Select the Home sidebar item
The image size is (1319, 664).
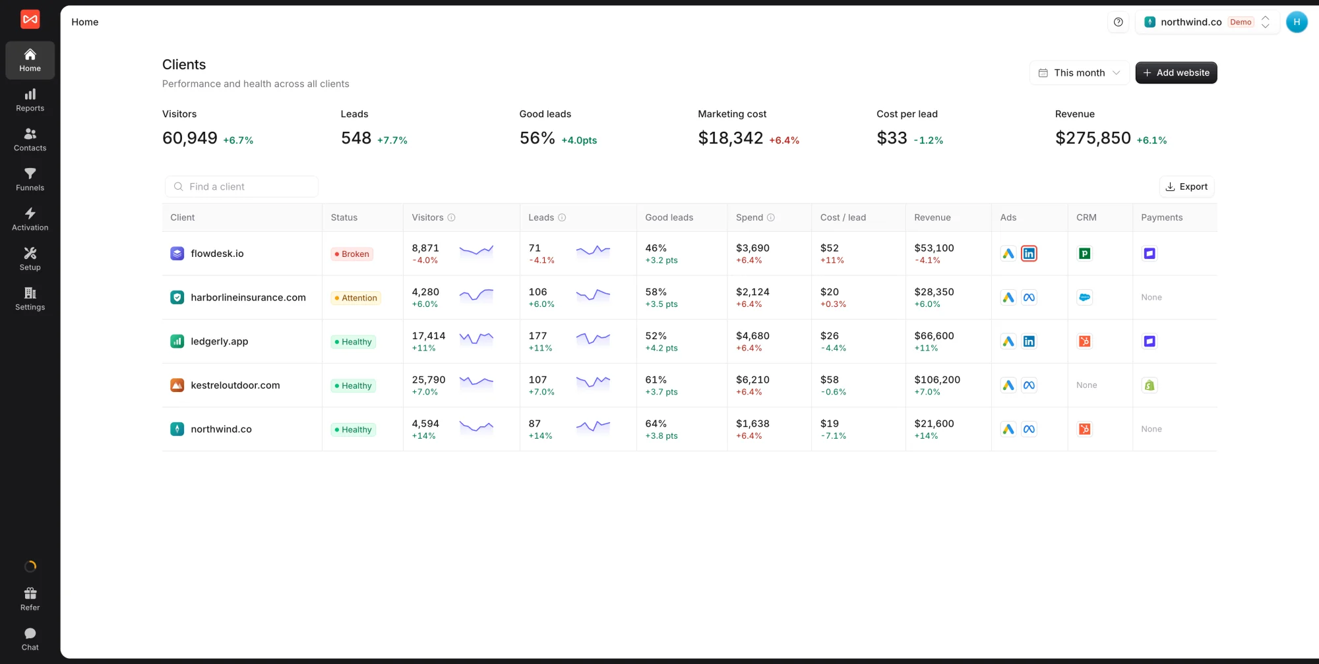coord(30,60)
